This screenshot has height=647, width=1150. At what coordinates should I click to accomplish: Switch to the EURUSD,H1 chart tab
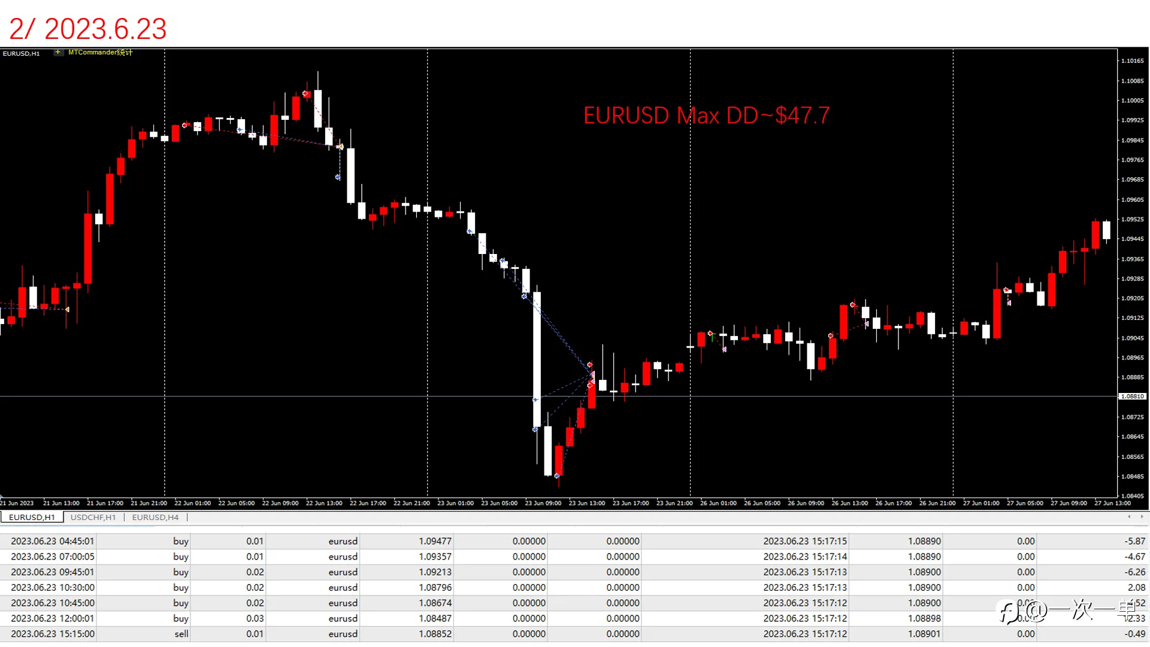[x=32, y=517]
